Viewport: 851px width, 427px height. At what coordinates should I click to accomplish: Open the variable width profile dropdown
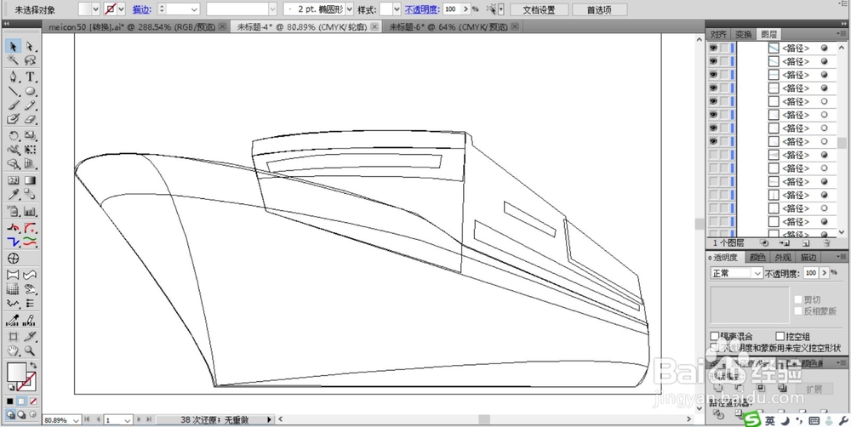tap(272, 9)
